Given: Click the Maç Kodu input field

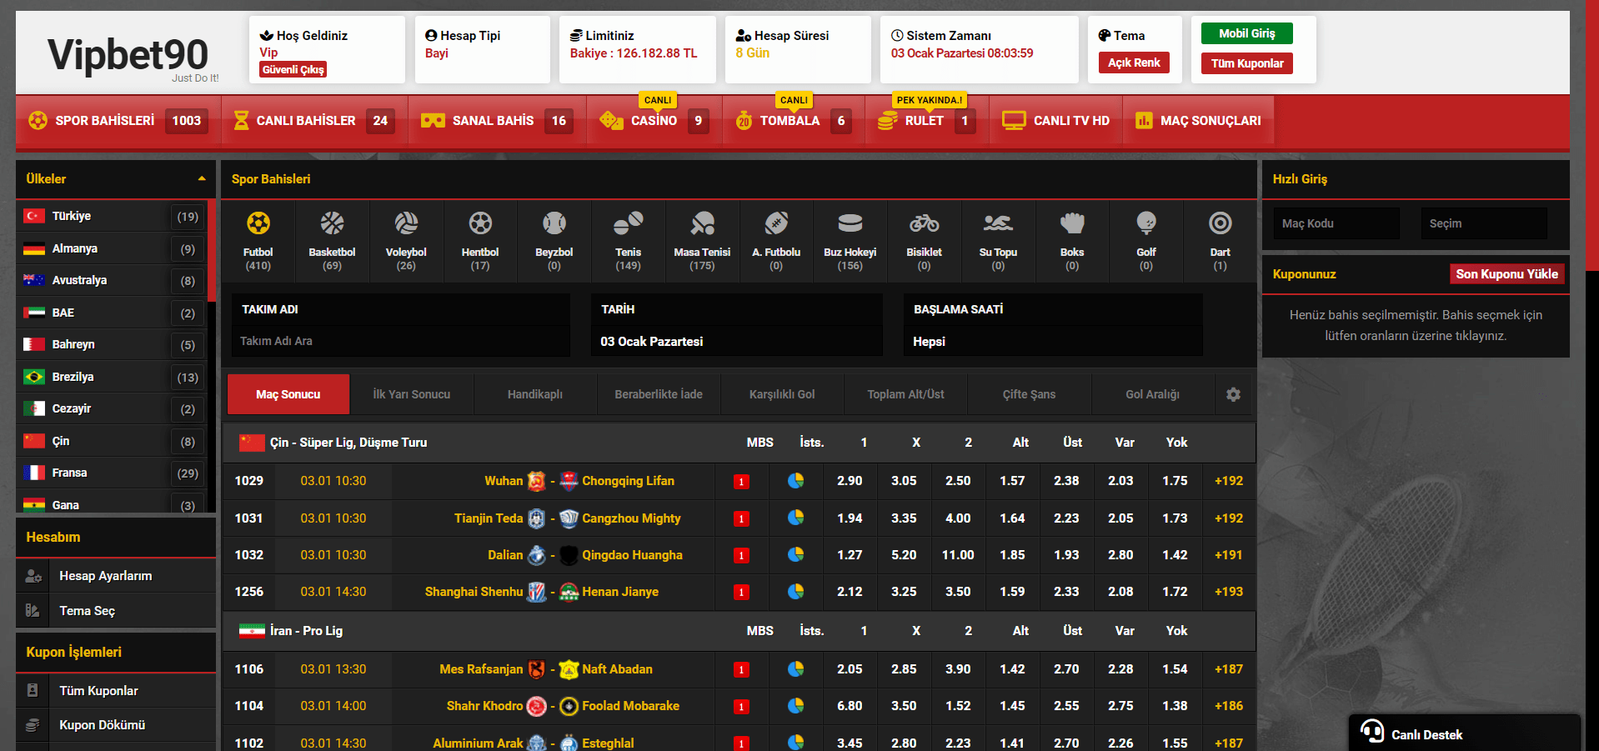Looking at the screenshot, I should [1336, 223].
